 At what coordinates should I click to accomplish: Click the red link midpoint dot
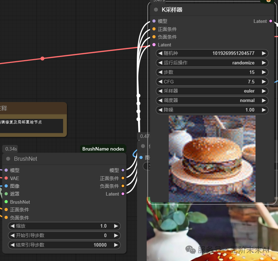[x=42, y=58]
